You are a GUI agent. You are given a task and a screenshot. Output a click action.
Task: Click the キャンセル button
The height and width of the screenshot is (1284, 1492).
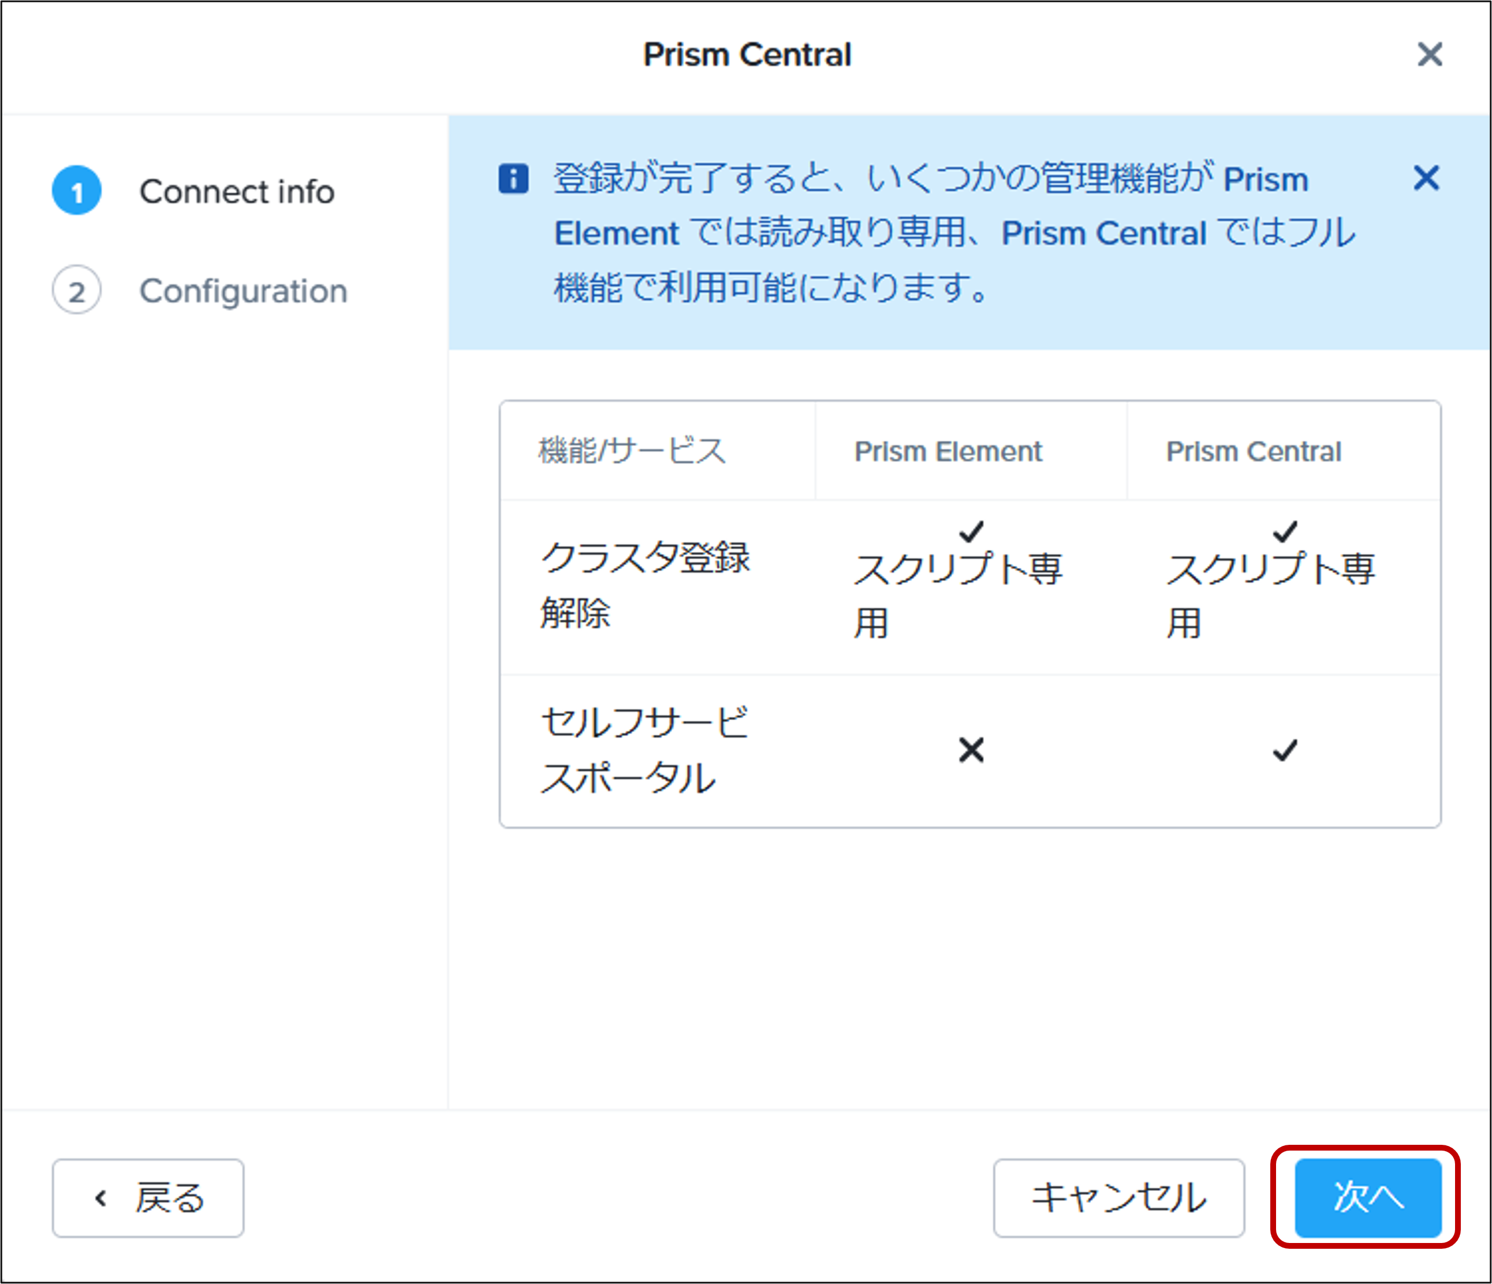pyautogui.click(x=1119, y=1197)
